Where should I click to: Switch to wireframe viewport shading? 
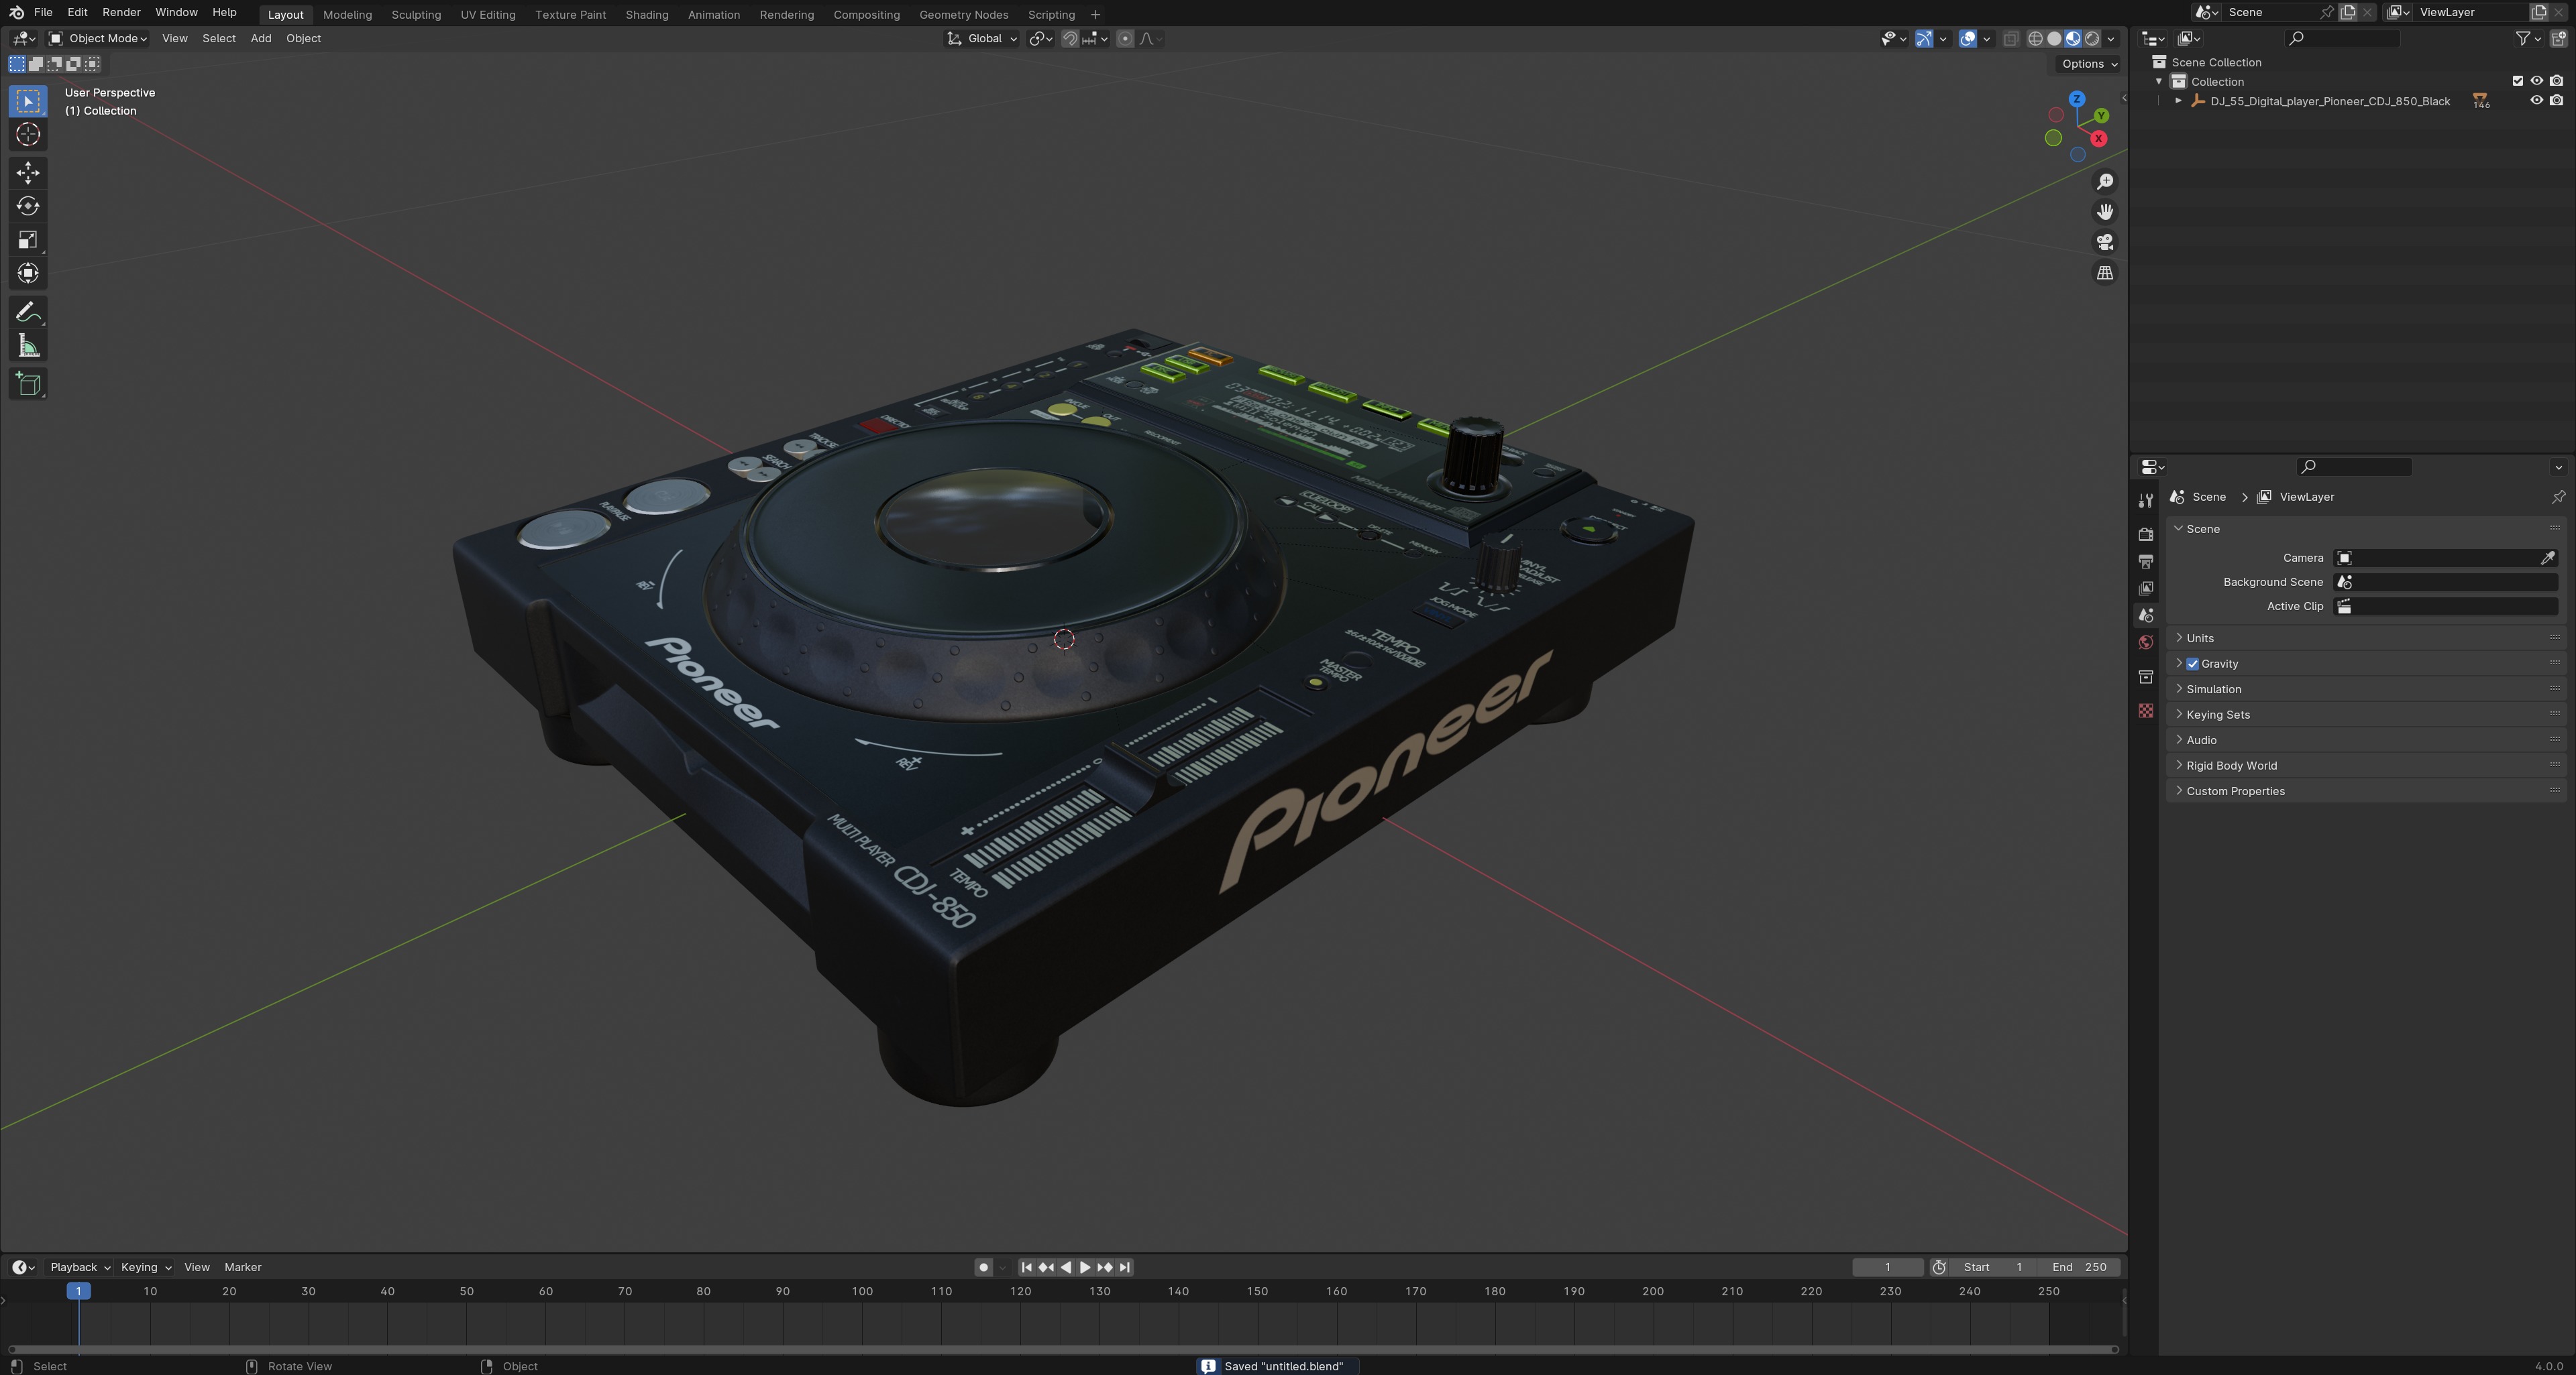[2035, 38]
